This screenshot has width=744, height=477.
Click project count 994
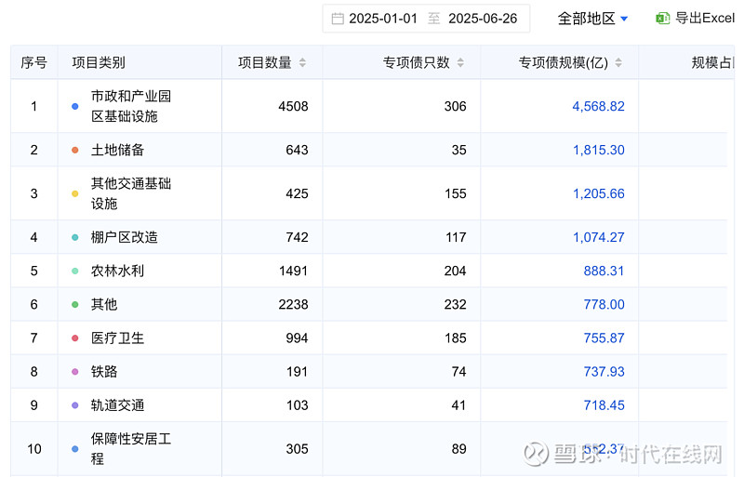pos(297,338)
